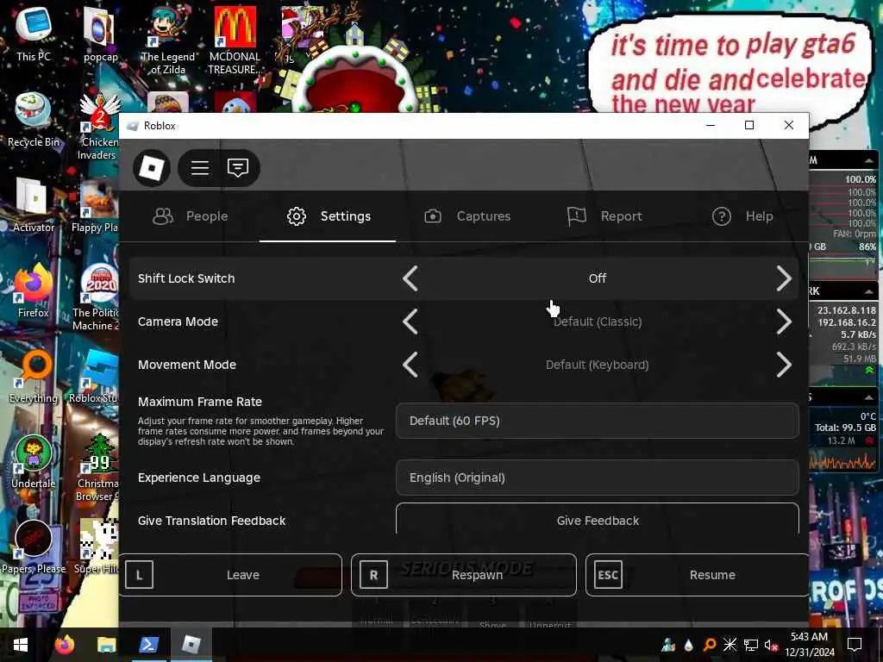
Task: Maximize the Roblox window
Action: point(749,125)
